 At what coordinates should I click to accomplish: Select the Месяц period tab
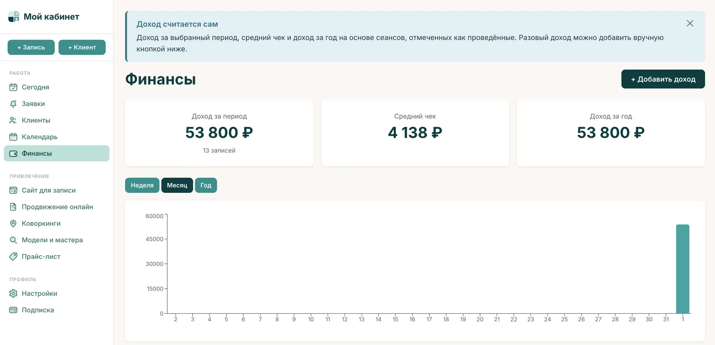[177, 185]
